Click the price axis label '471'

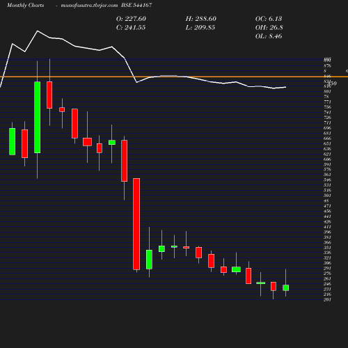[x=327, y=206]
